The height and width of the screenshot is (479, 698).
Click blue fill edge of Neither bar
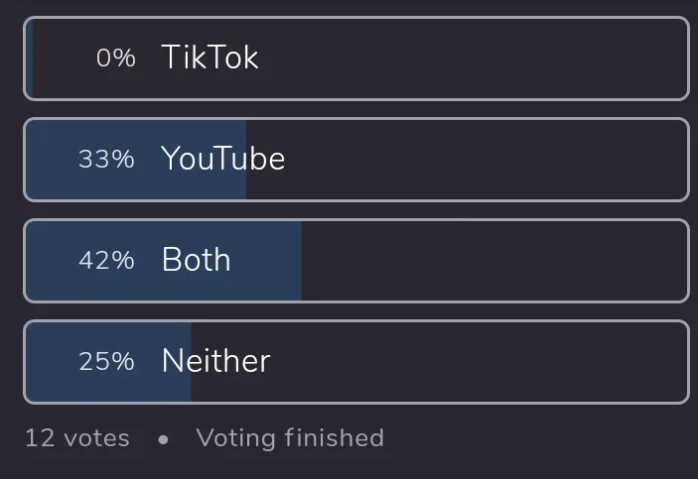click(189, 362)
